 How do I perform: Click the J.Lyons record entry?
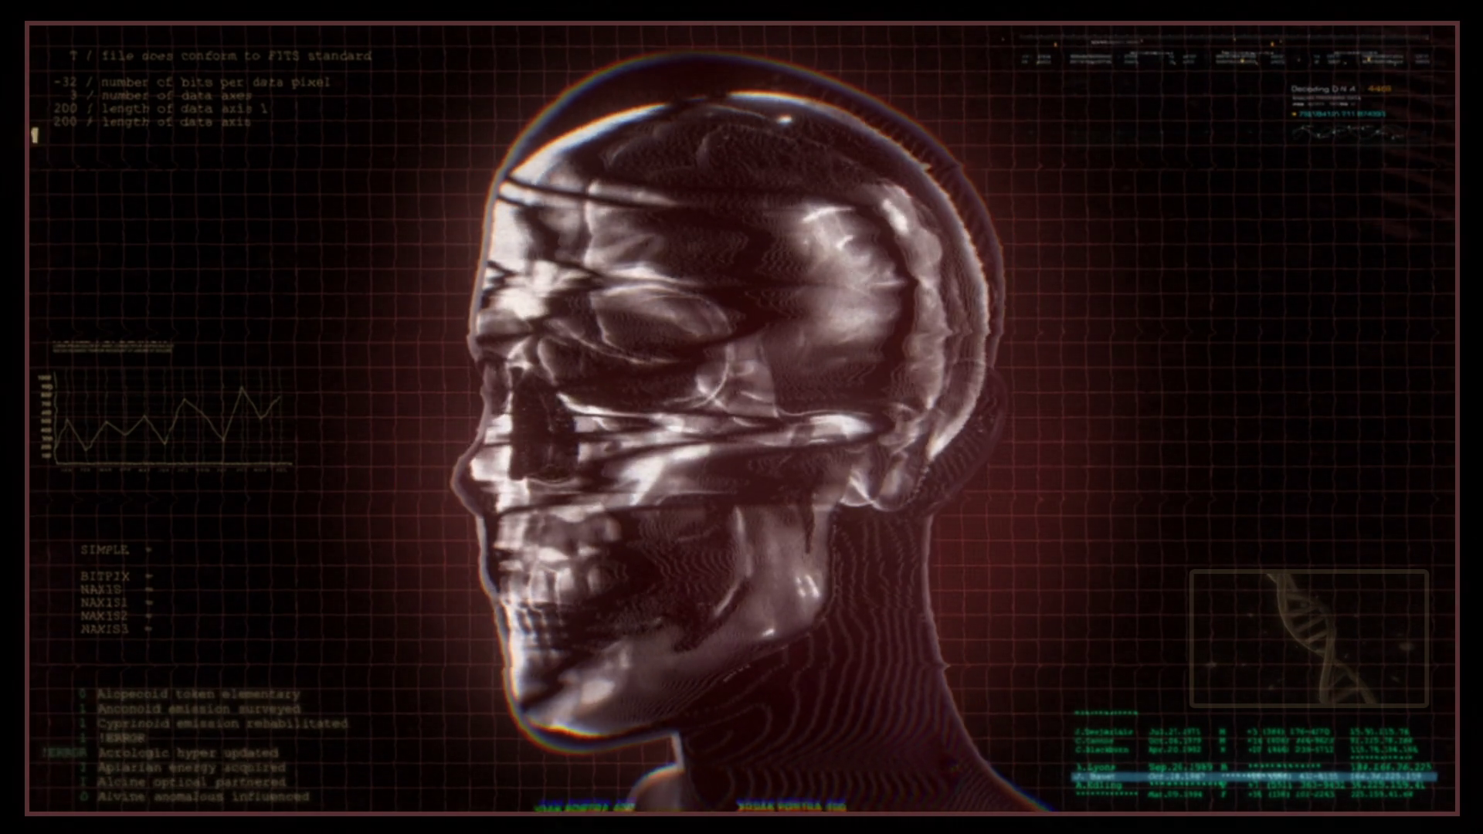tap(1096, 767)
